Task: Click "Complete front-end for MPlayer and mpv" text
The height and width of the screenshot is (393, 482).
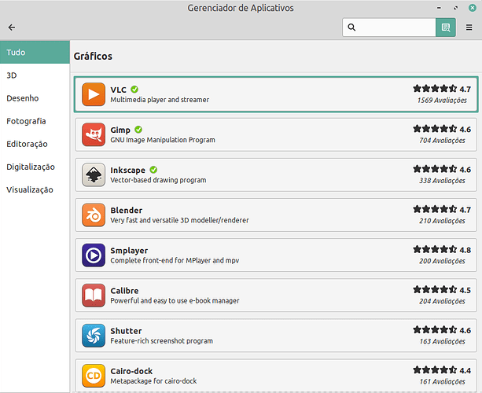Action: pyautogui.click(x=175, y=261)
